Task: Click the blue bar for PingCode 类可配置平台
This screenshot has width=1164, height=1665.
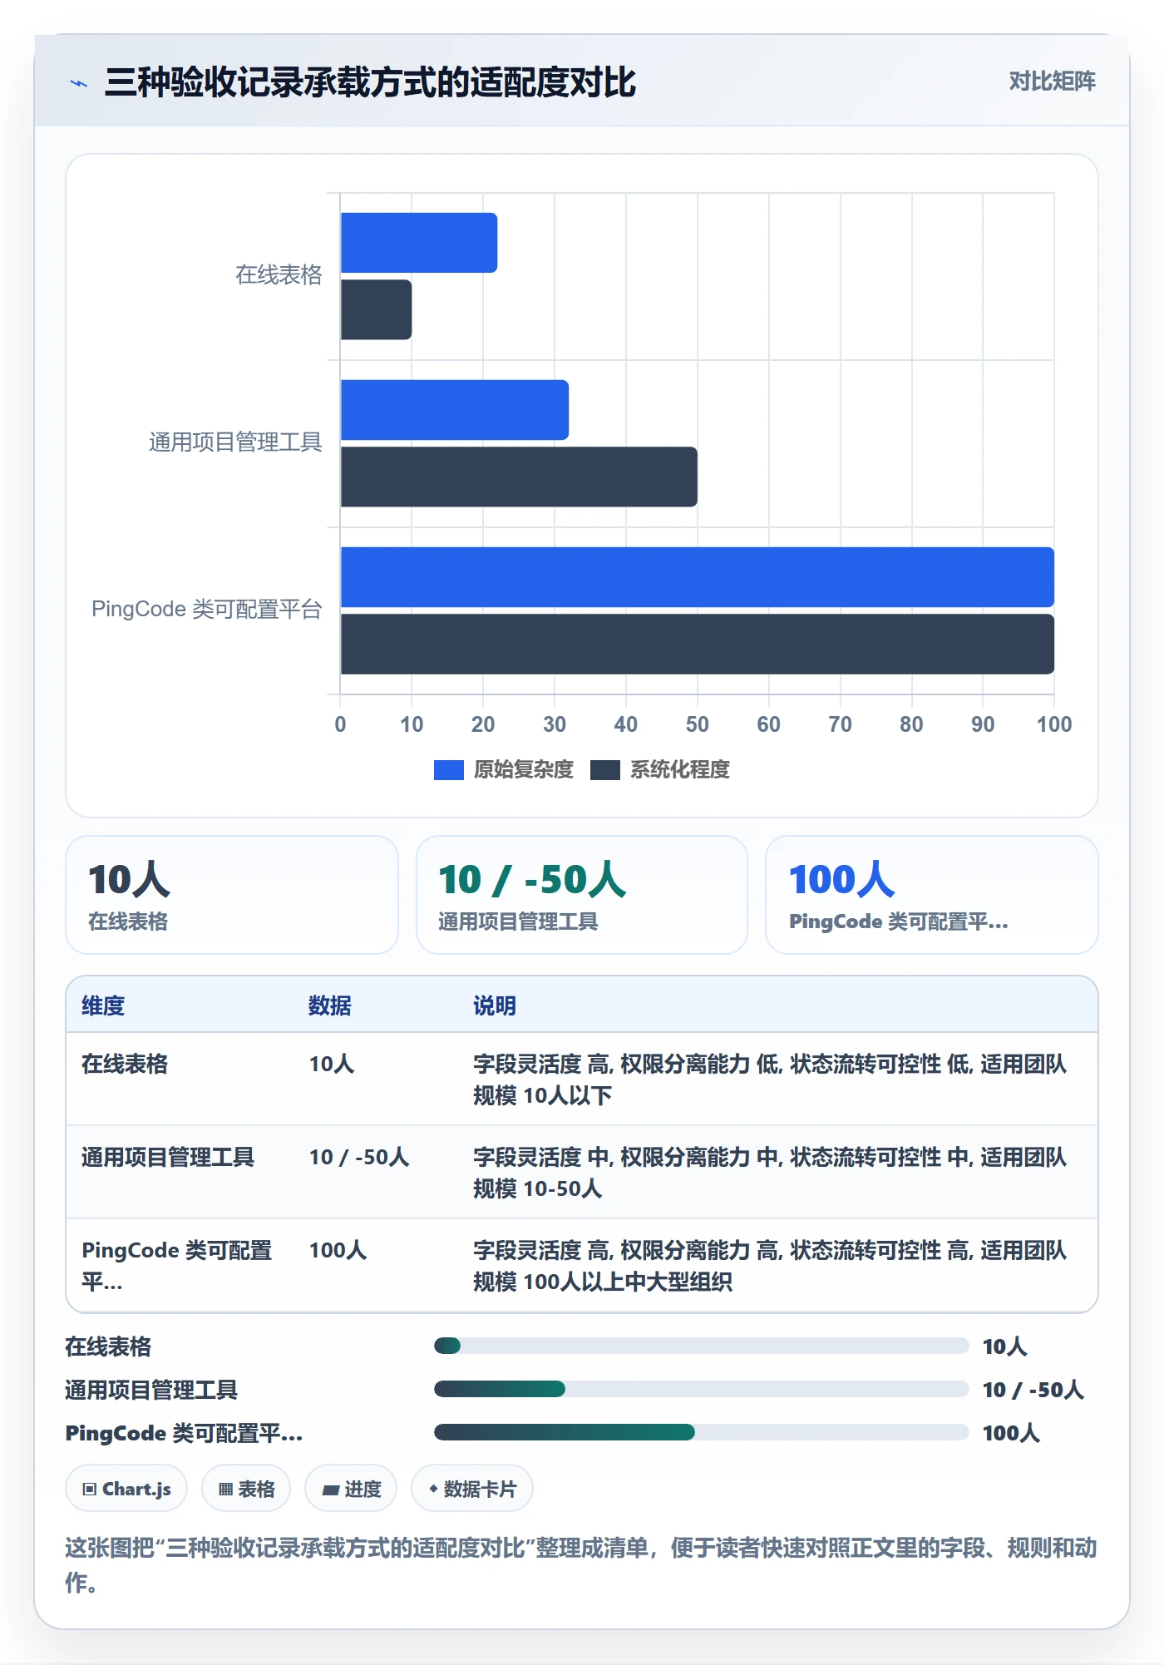Action: (x=698, y=577)
